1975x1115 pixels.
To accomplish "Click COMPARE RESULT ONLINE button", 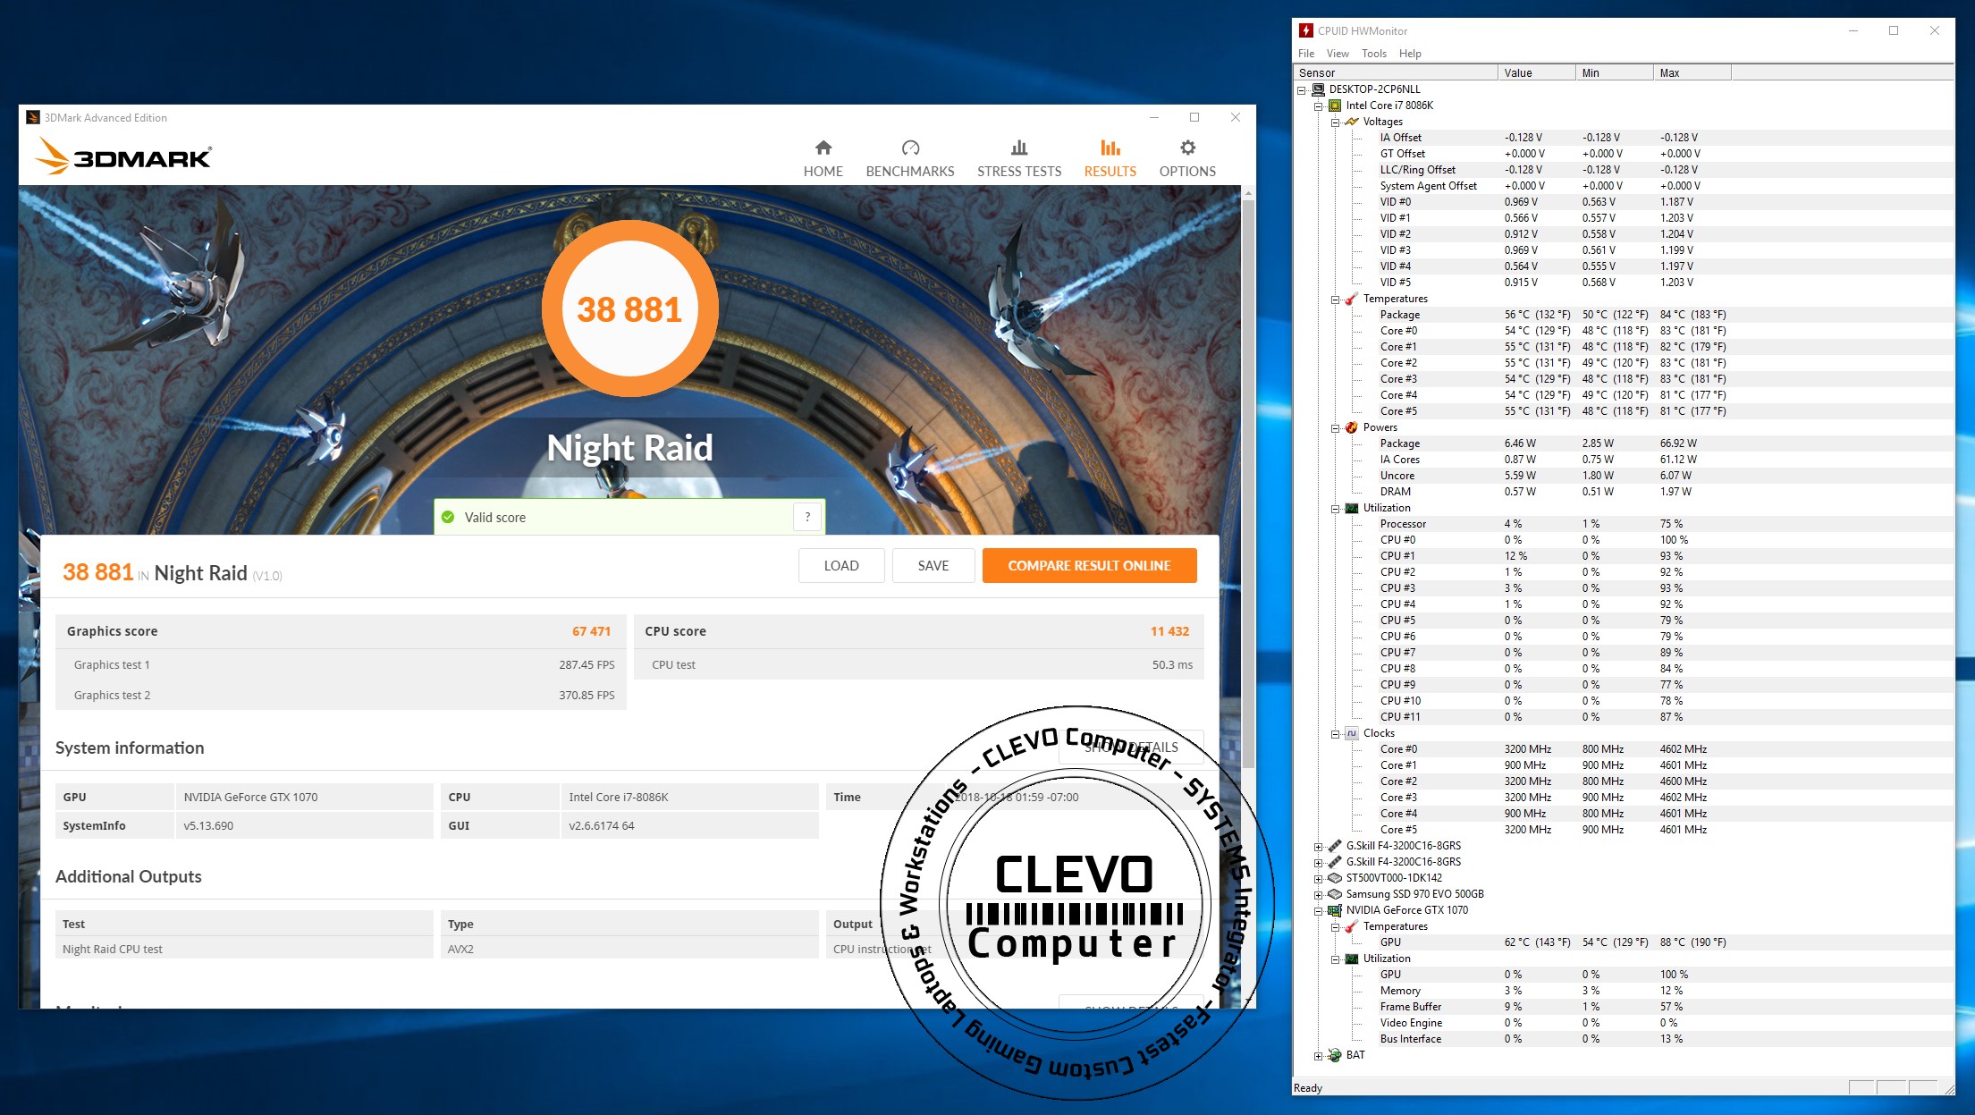I will [x=1088, y=565].
